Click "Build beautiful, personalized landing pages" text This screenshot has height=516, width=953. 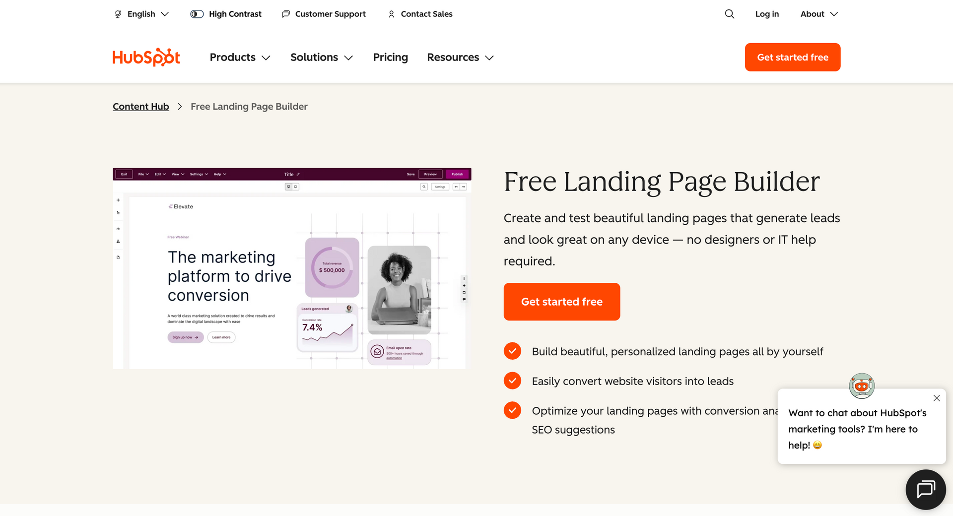(678, 352)
